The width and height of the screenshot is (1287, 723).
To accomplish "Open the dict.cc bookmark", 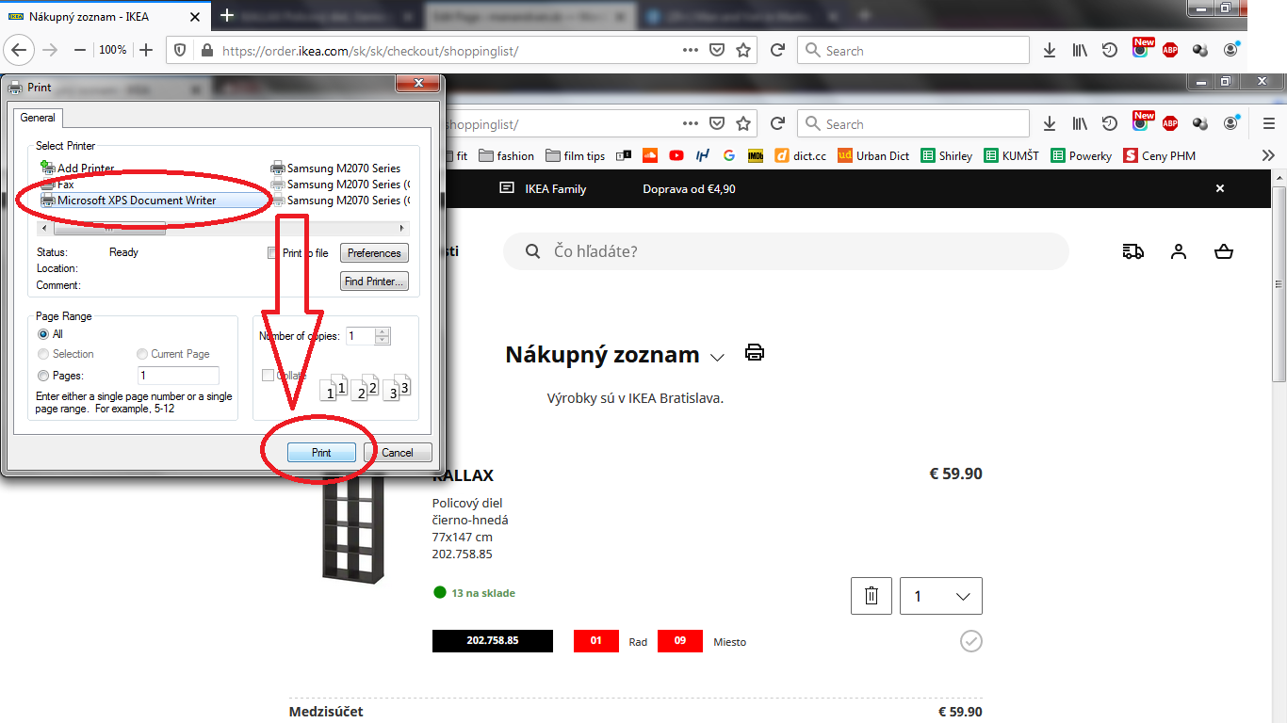I will [x=800, y=155].
